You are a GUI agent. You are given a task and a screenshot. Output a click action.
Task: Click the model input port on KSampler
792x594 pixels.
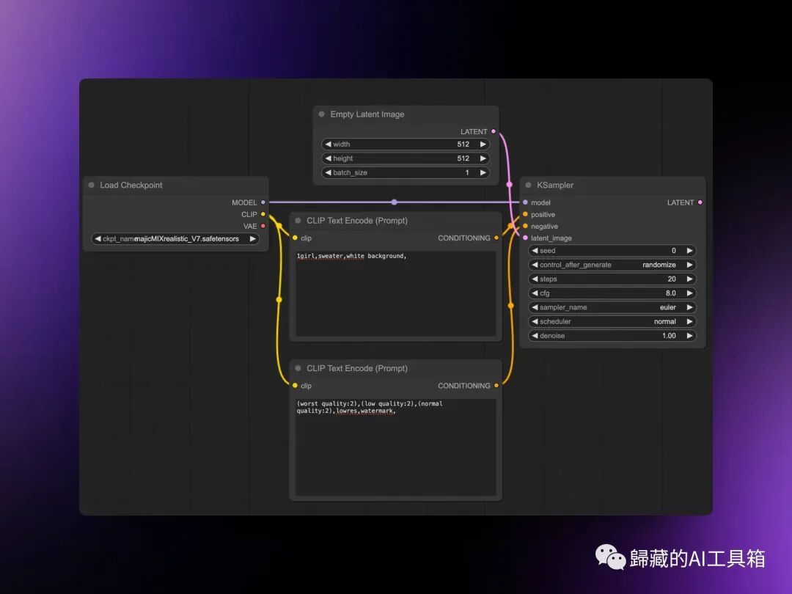(x=525, y=202)
